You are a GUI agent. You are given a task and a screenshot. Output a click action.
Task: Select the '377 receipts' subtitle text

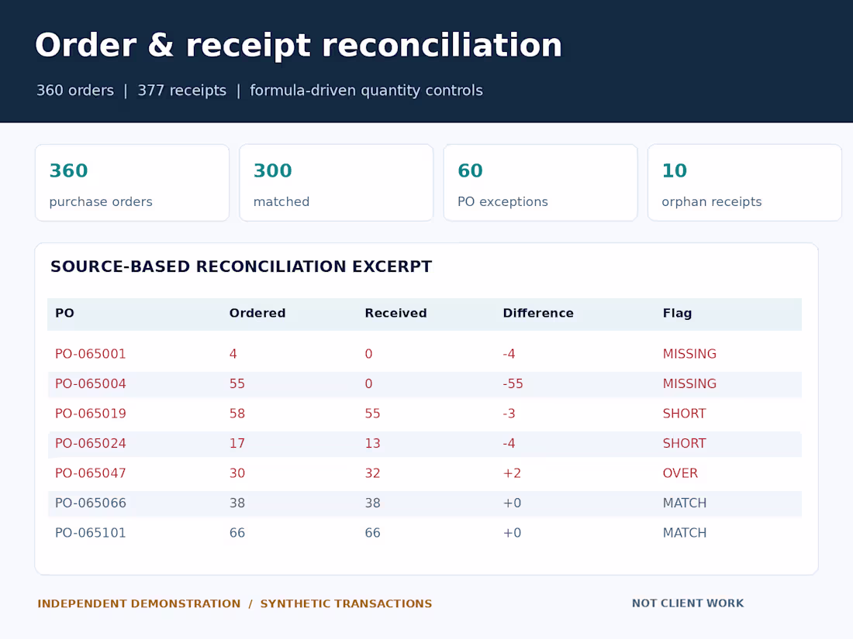[181, 90]
